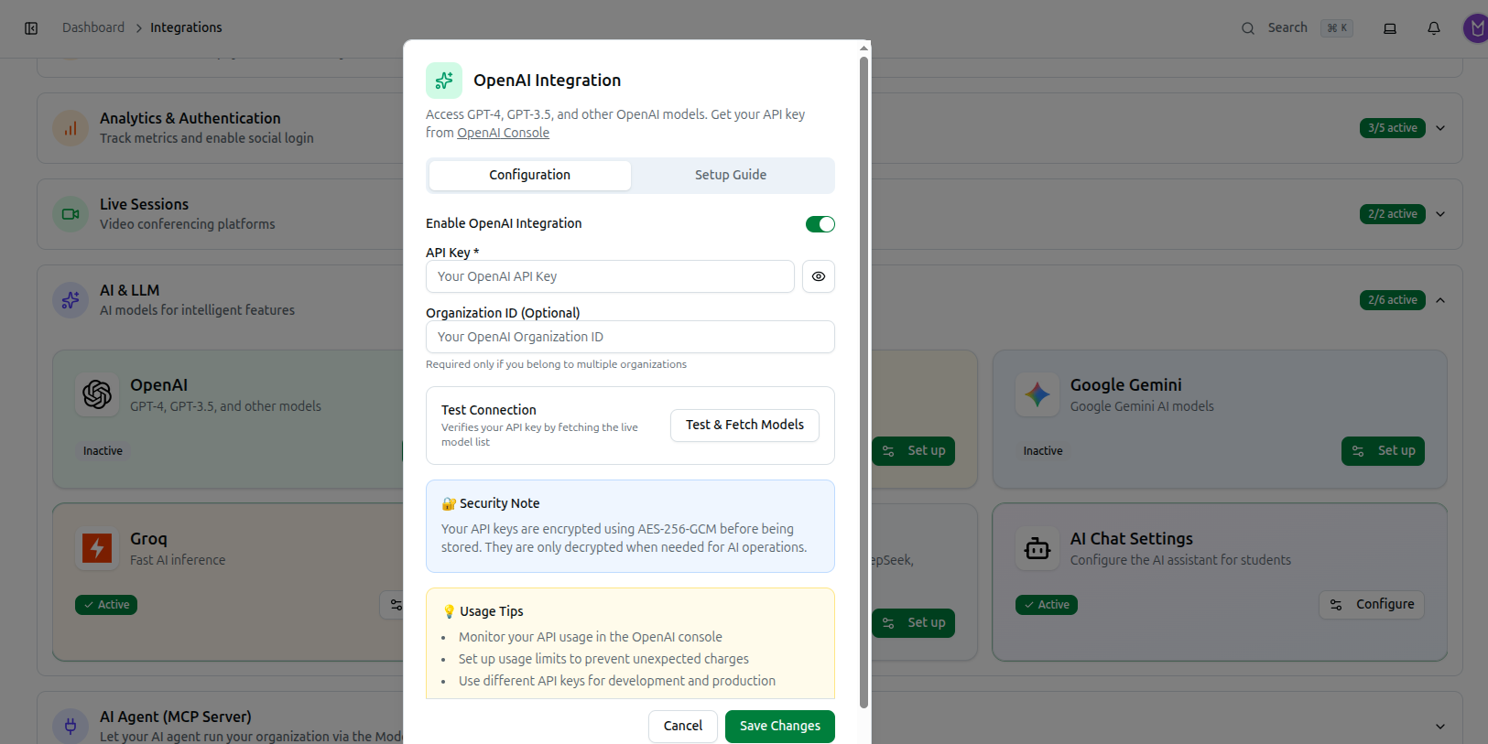The height and width of the screenshot is (744, 1488).
Task: Show API key with eye button
Action: (x=819, y=276)
